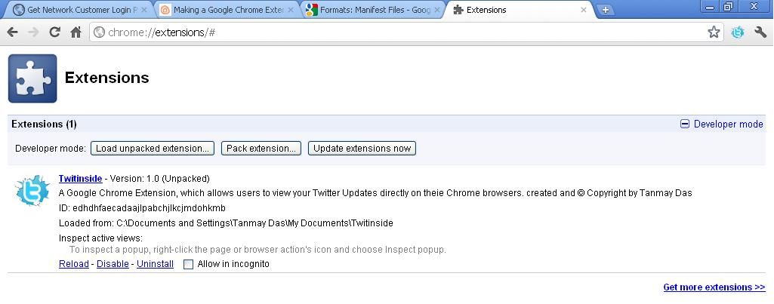Viewport: 774px width, 304px height.
Task: Click the browser Back arrow
Action: point(12,32)
